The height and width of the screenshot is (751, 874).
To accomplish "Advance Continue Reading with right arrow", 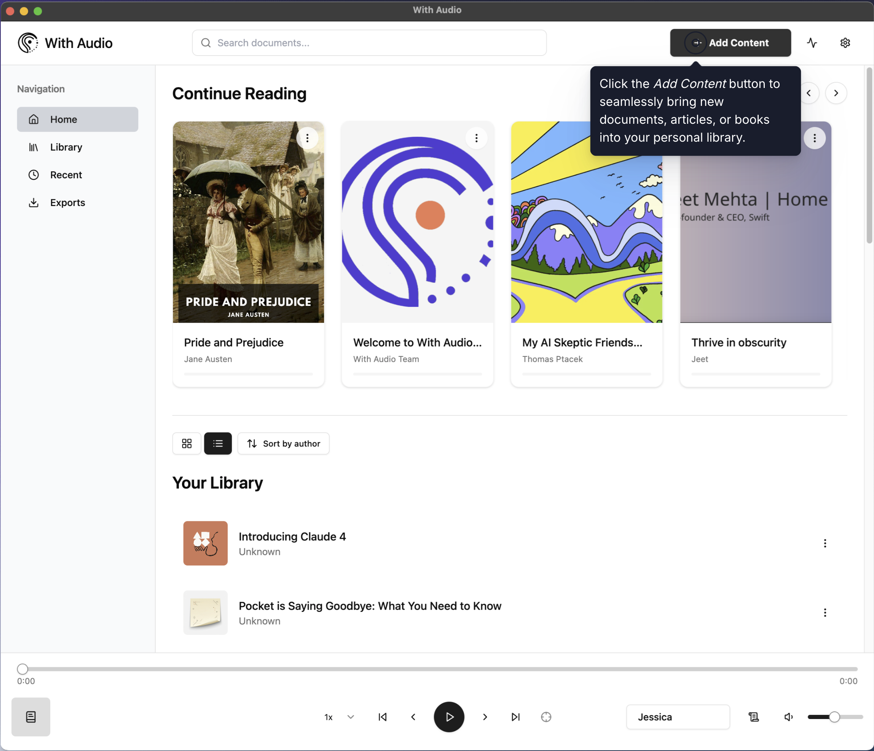I will (x=836, y=93).
